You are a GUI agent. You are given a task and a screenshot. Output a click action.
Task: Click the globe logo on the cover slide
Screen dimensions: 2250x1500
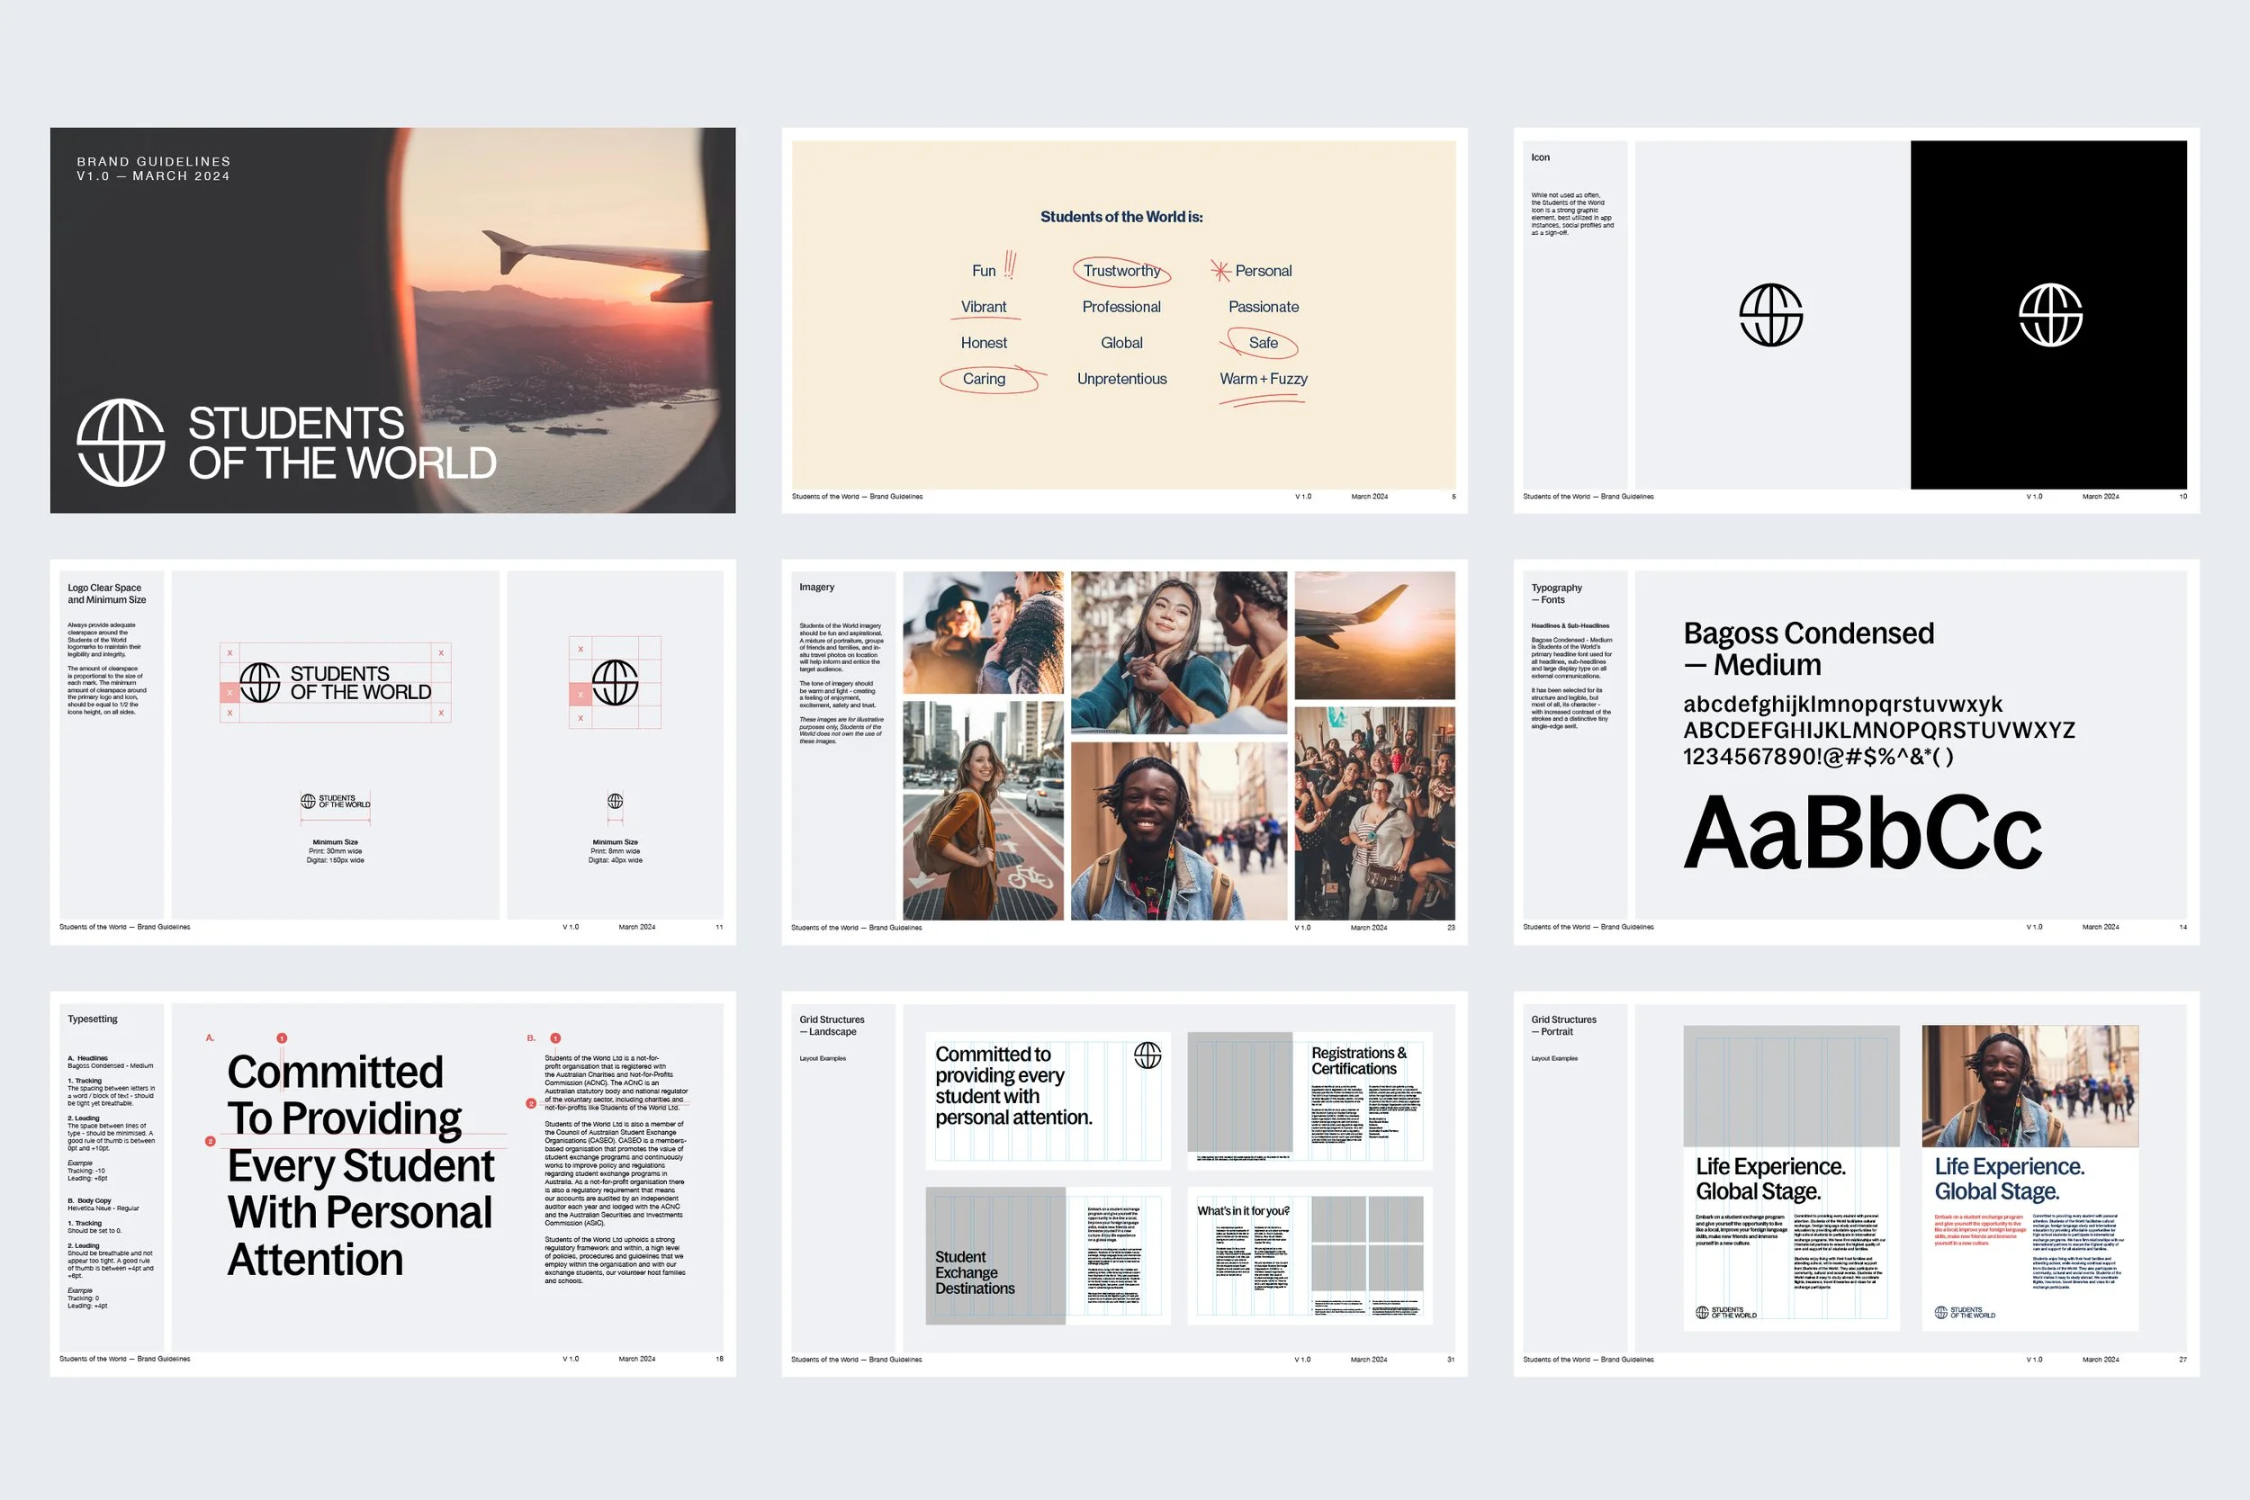pyautogui.click(x=121, y=442)
